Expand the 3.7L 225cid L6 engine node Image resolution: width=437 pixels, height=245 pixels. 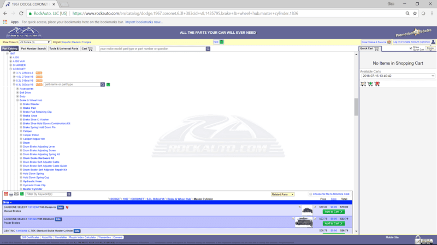click(x=14, y=73)
